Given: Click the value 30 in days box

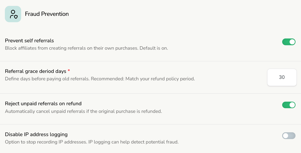Looking at the screenshot, I should coord(282,77).
